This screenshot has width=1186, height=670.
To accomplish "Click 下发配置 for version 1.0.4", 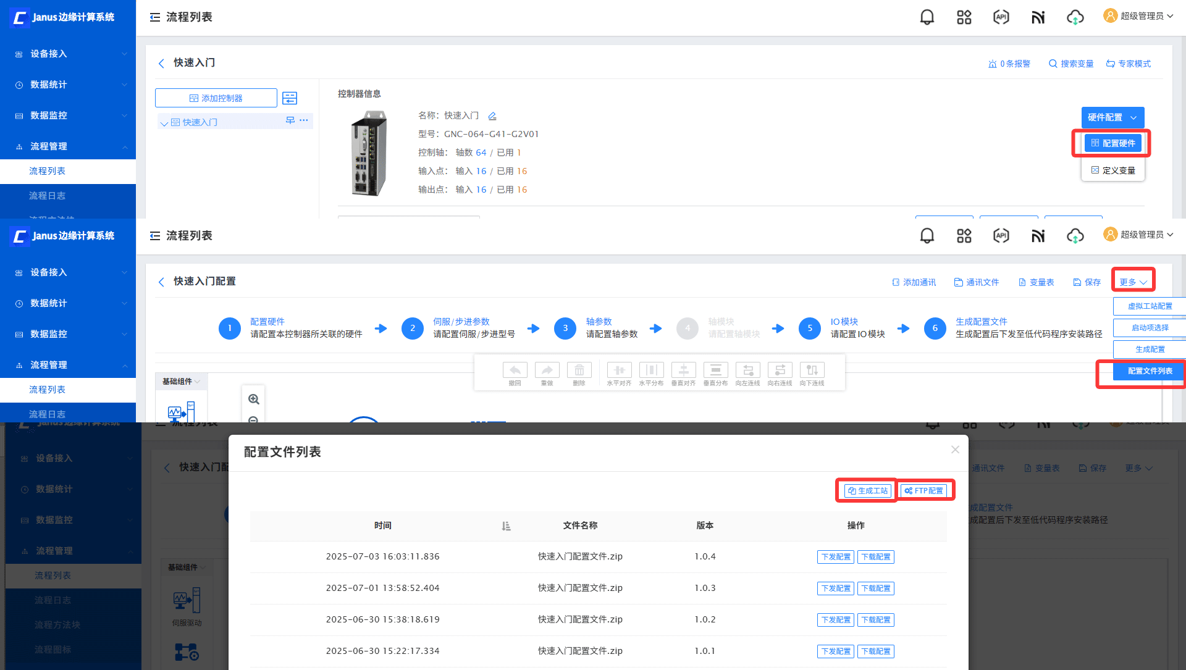I will pos(835,557).
